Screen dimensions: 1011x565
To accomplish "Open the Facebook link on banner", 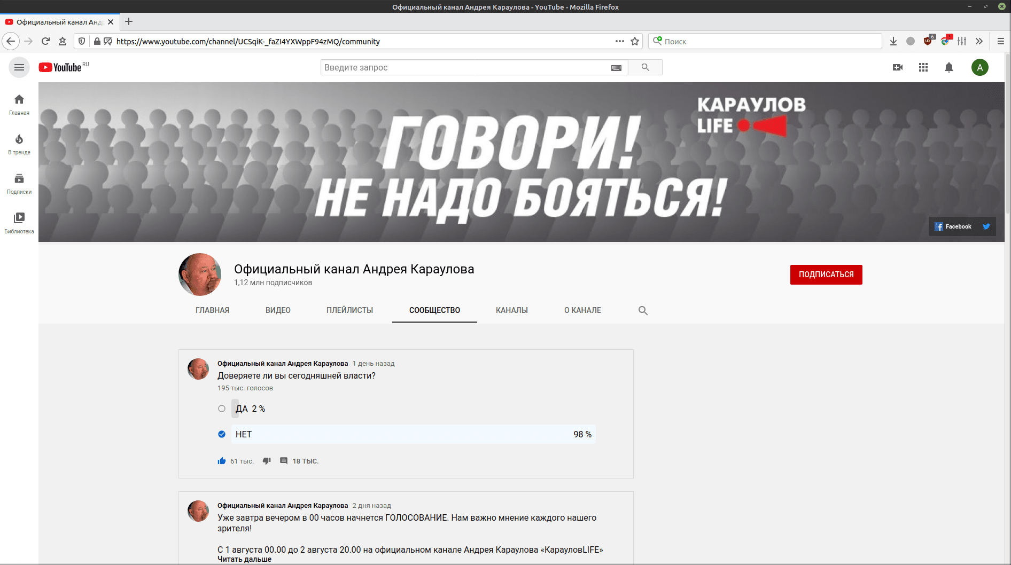I will coord(953,226).
